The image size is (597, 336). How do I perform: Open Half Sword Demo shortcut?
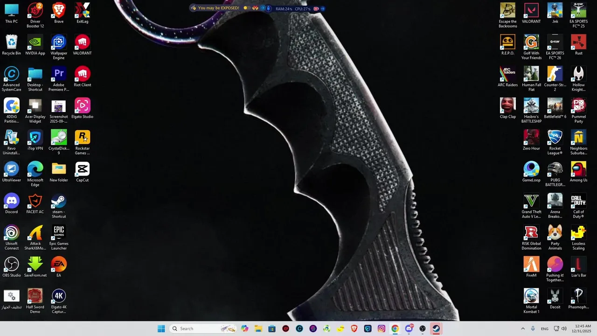tap(35, 301)
